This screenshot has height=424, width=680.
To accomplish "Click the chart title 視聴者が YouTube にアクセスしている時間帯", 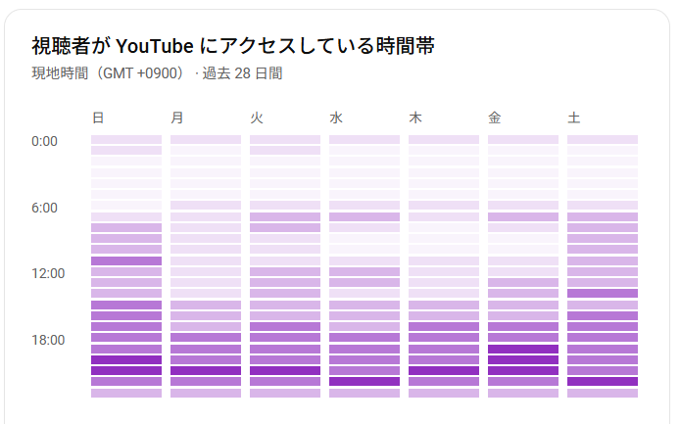I will (x=233, y=45).
